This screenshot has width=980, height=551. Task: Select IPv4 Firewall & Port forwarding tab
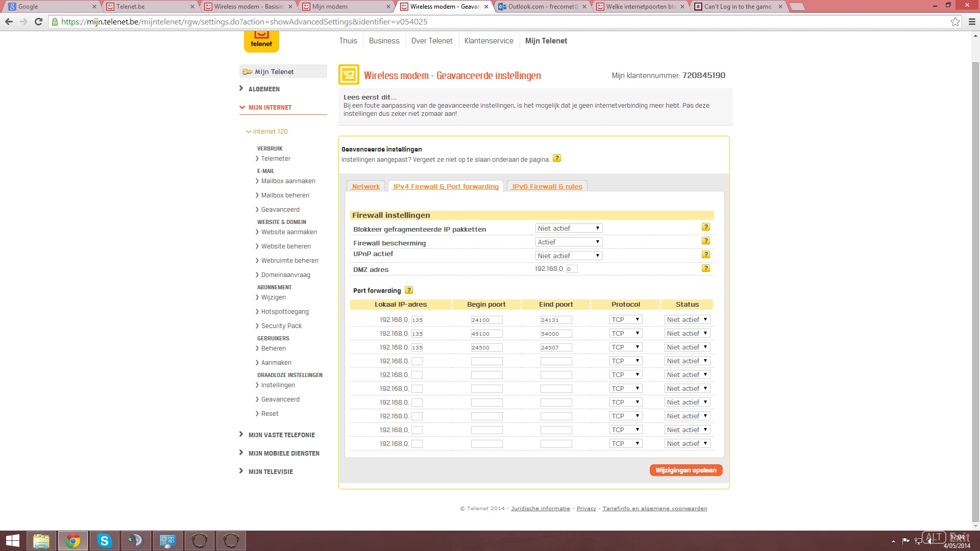coord(446,186)
